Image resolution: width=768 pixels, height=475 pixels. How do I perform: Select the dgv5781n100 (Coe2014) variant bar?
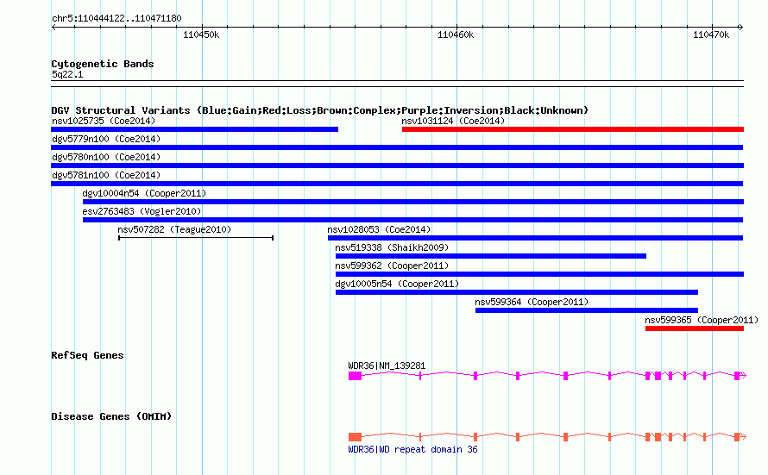tap(397, 184)
